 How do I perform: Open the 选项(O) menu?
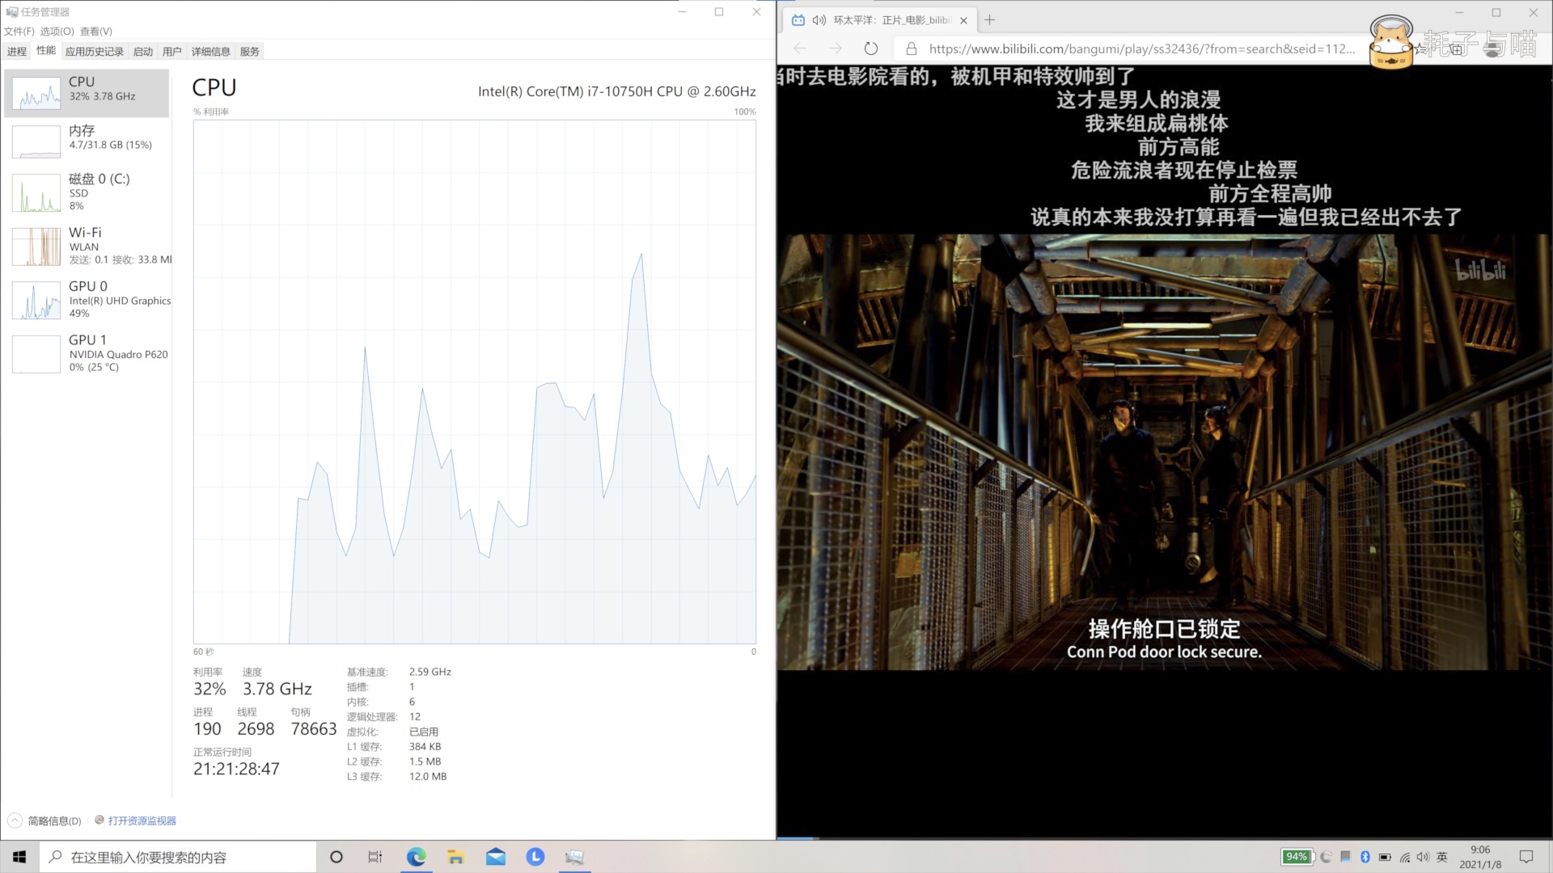[x=57, y=32]
